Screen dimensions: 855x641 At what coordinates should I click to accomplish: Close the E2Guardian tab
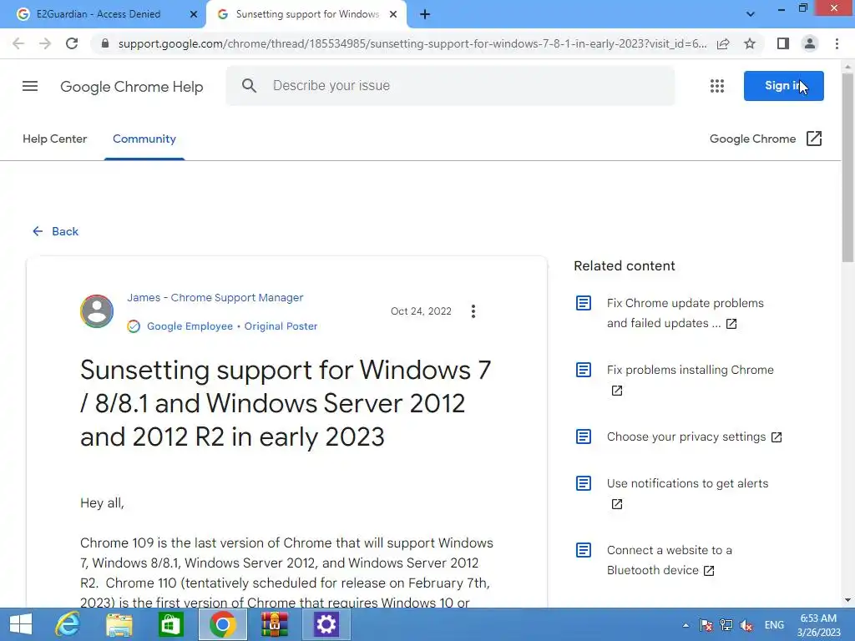tap(194, 14)
